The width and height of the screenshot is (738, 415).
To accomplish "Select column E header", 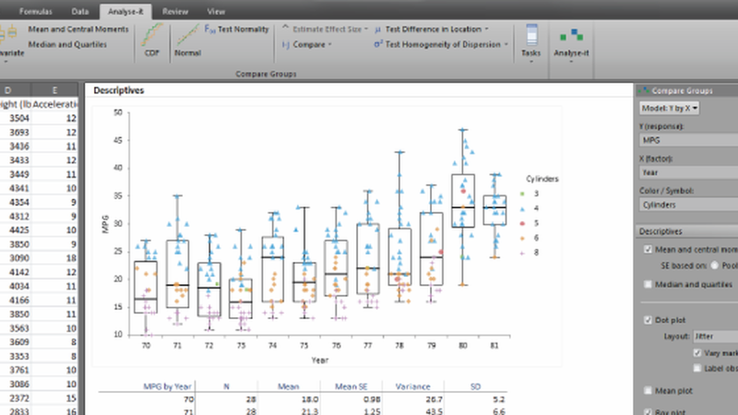I will [54, 90].
